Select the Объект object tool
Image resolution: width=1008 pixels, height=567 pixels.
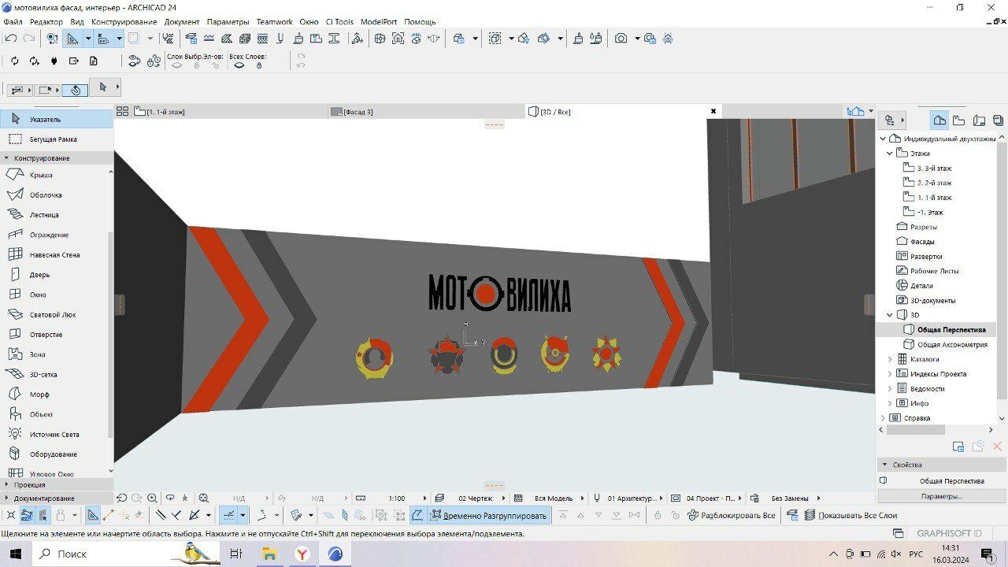[x=41, y=414]
